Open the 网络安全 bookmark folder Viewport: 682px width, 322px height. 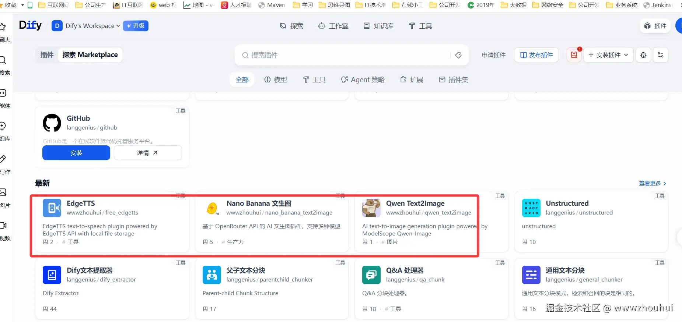point(548,5)
